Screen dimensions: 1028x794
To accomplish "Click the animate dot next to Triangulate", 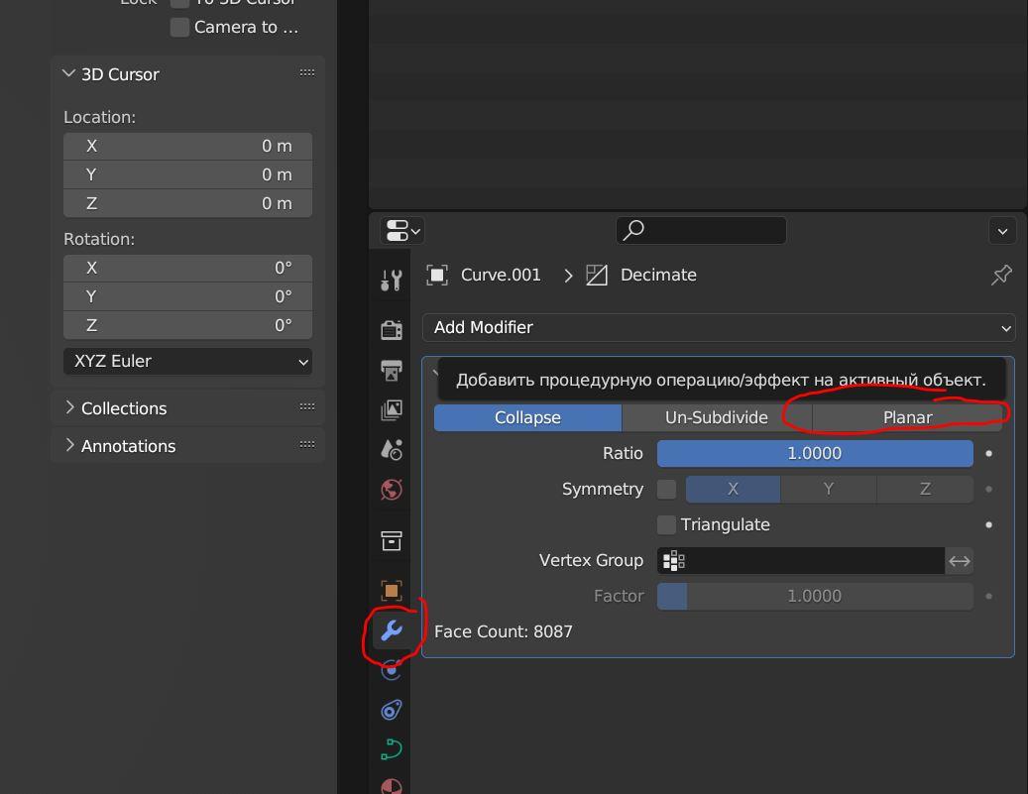I will click(x=988, y=524).
